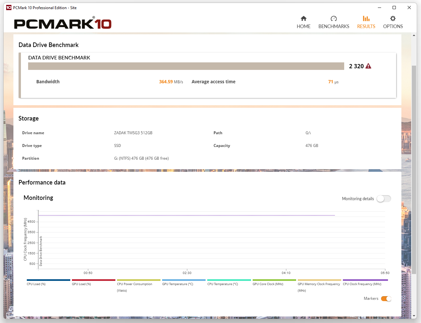Open the BENCHMARKS tab
Image resolution: width=421 pixels, height=323 pixels.
pyautogui.click(x=334, y=22)
